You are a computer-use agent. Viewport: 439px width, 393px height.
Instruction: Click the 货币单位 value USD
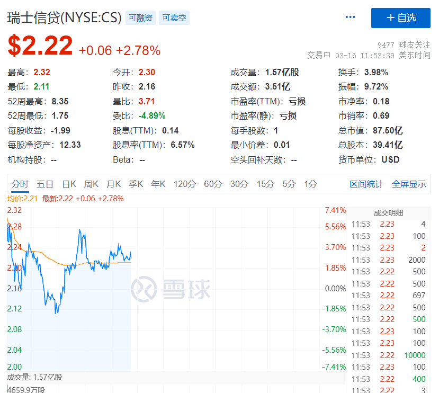pyautogui.click(x=390, y=159)
